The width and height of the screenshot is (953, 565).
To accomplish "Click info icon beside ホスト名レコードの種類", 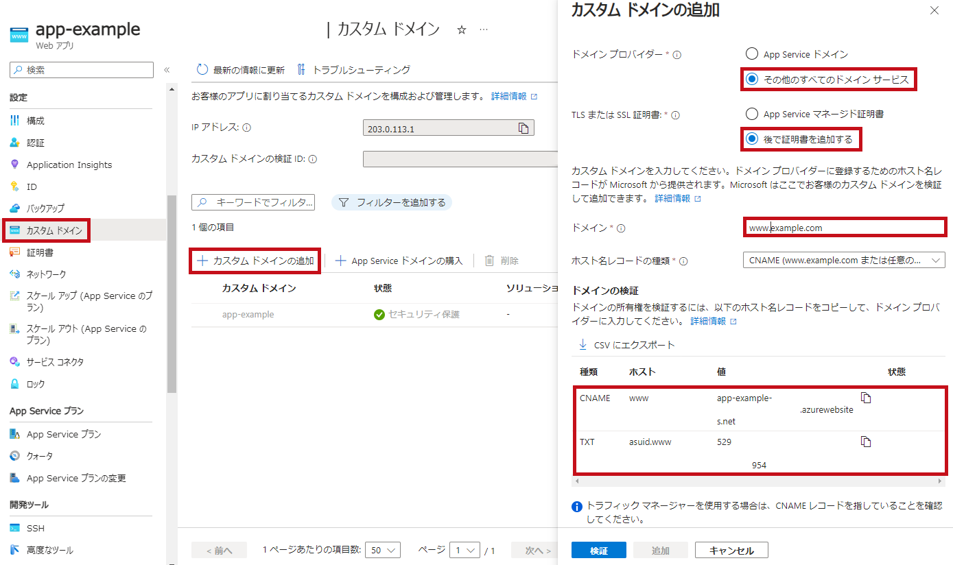I will point(683,261).
